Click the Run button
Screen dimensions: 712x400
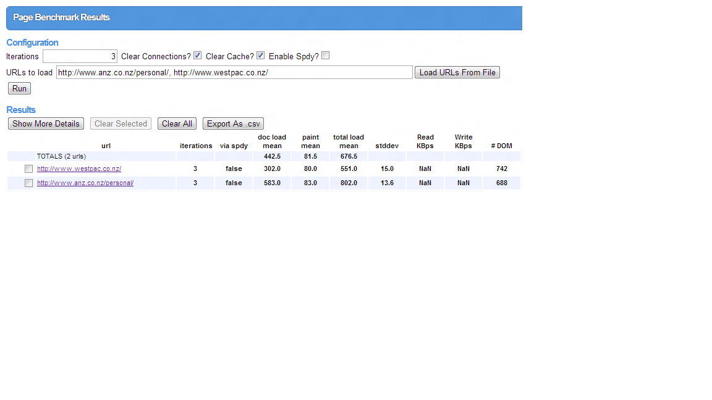point(20,88)
